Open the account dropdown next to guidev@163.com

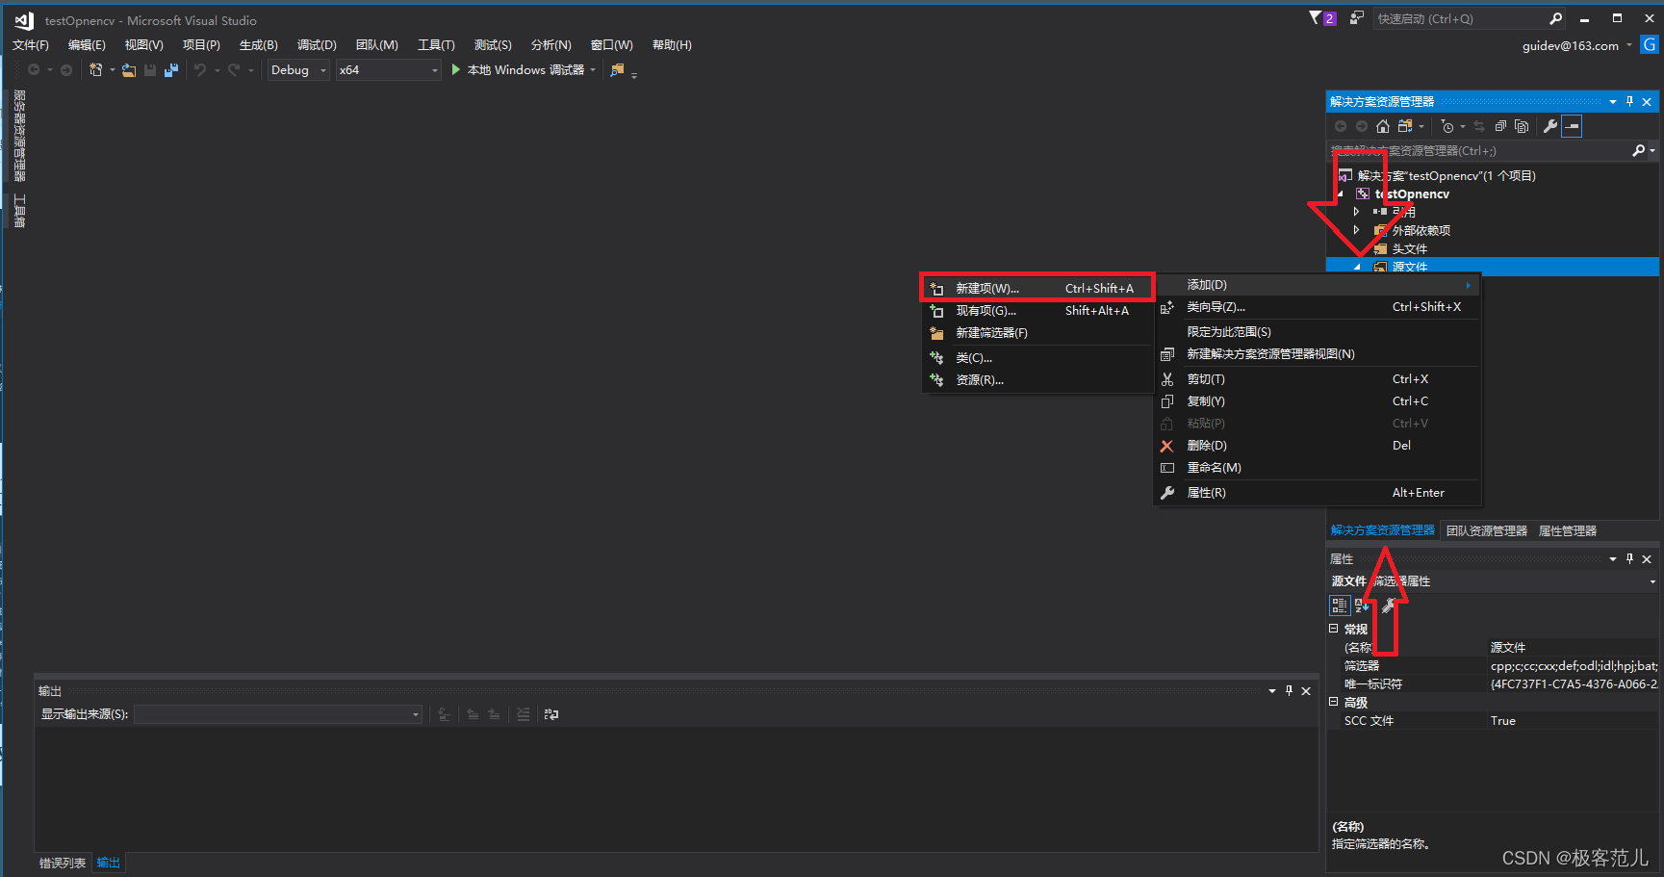(1629, 45)
